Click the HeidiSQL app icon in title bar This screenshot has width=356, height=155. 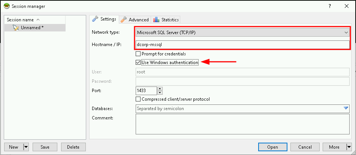[6, 6]
